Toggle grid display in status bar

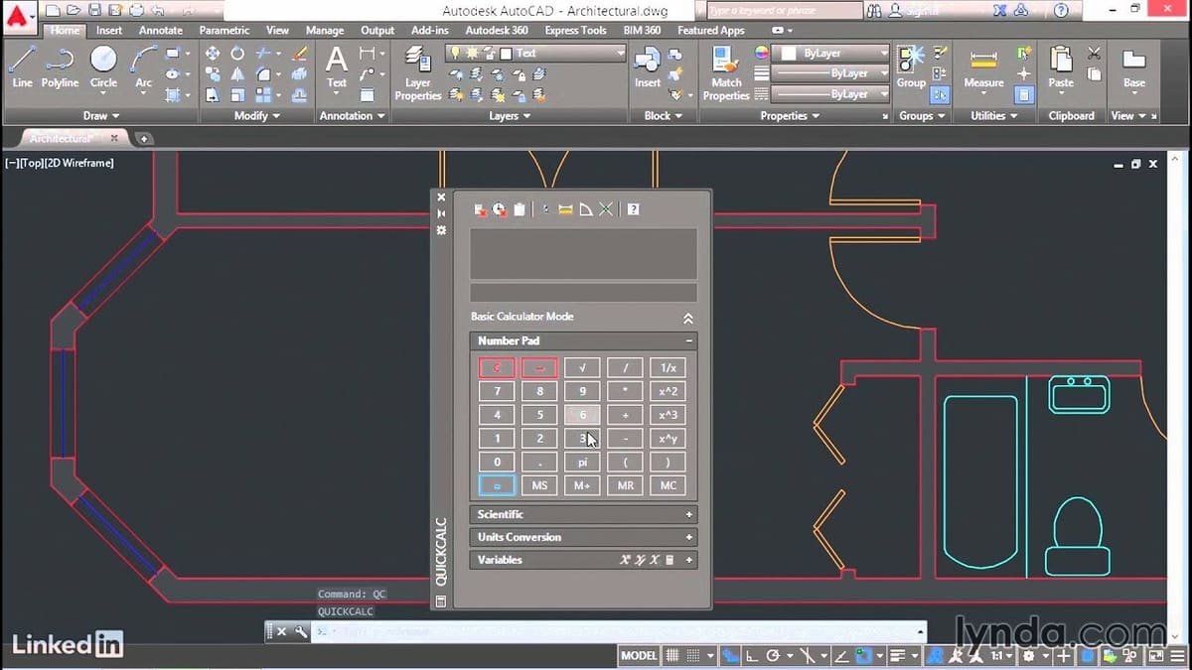tap(672, 656)
